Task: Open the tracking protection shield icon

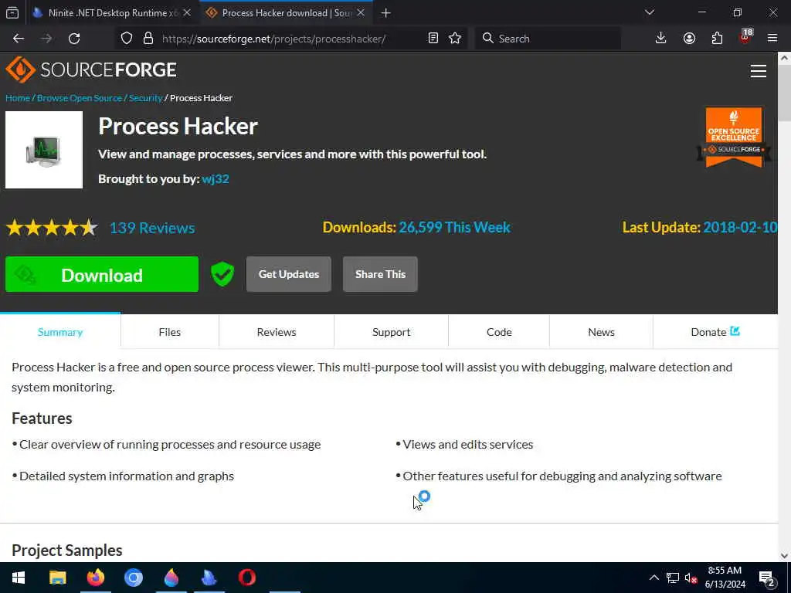Action: [127, 39]
